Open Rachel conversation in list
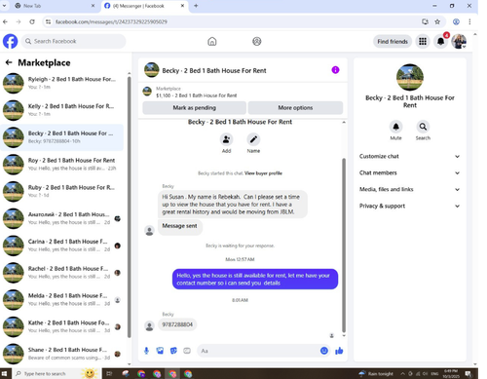The height and width of the screenshot is (379, 487). click(62, 273)
